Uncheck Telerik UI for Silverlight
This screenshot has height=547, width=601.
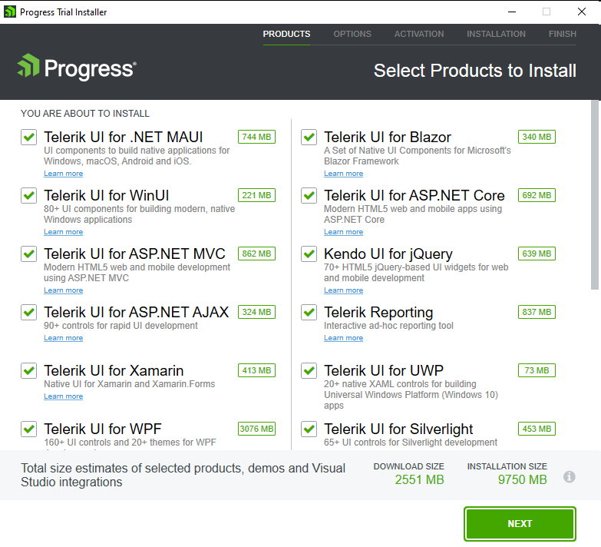(x=309, y=429)
